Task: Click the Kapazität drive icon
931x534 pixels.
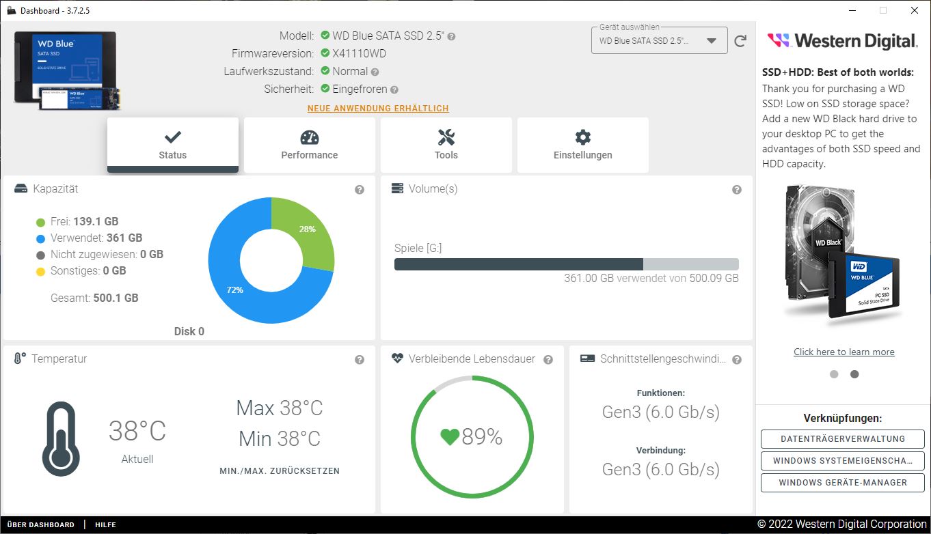Action: [x=21, y=188]
